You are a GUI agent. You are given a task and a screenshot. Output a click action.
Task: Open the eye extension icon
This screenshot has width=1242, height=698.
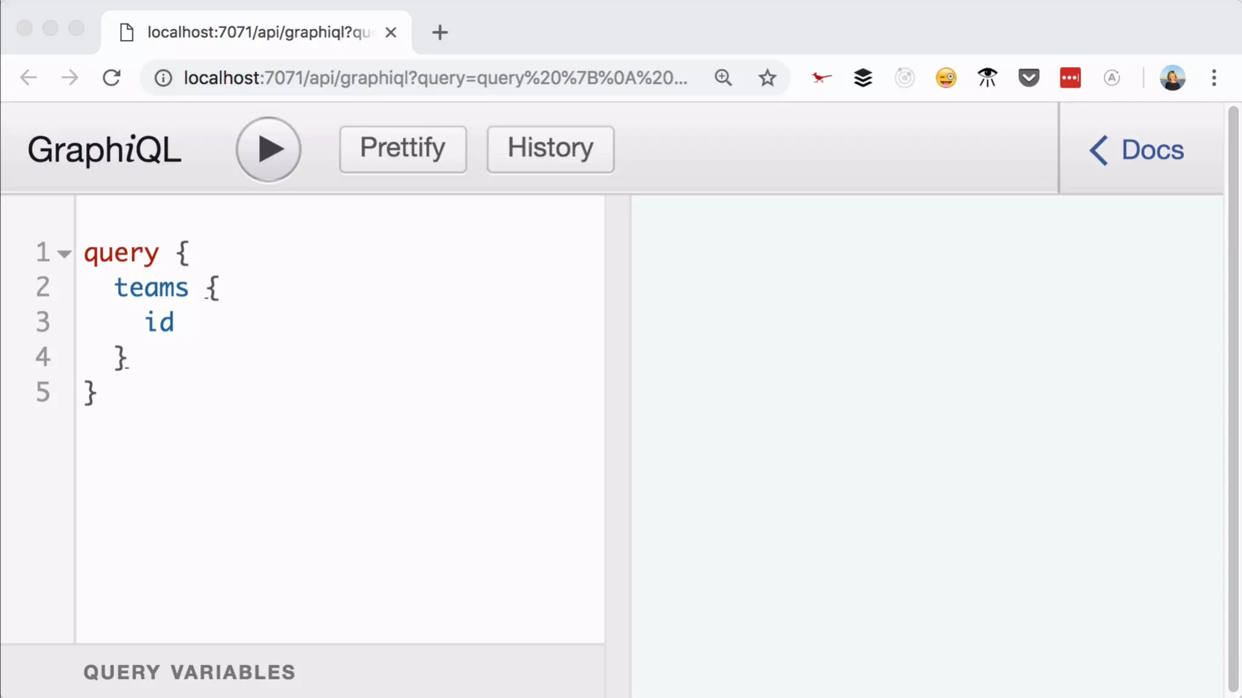point(987,78)
